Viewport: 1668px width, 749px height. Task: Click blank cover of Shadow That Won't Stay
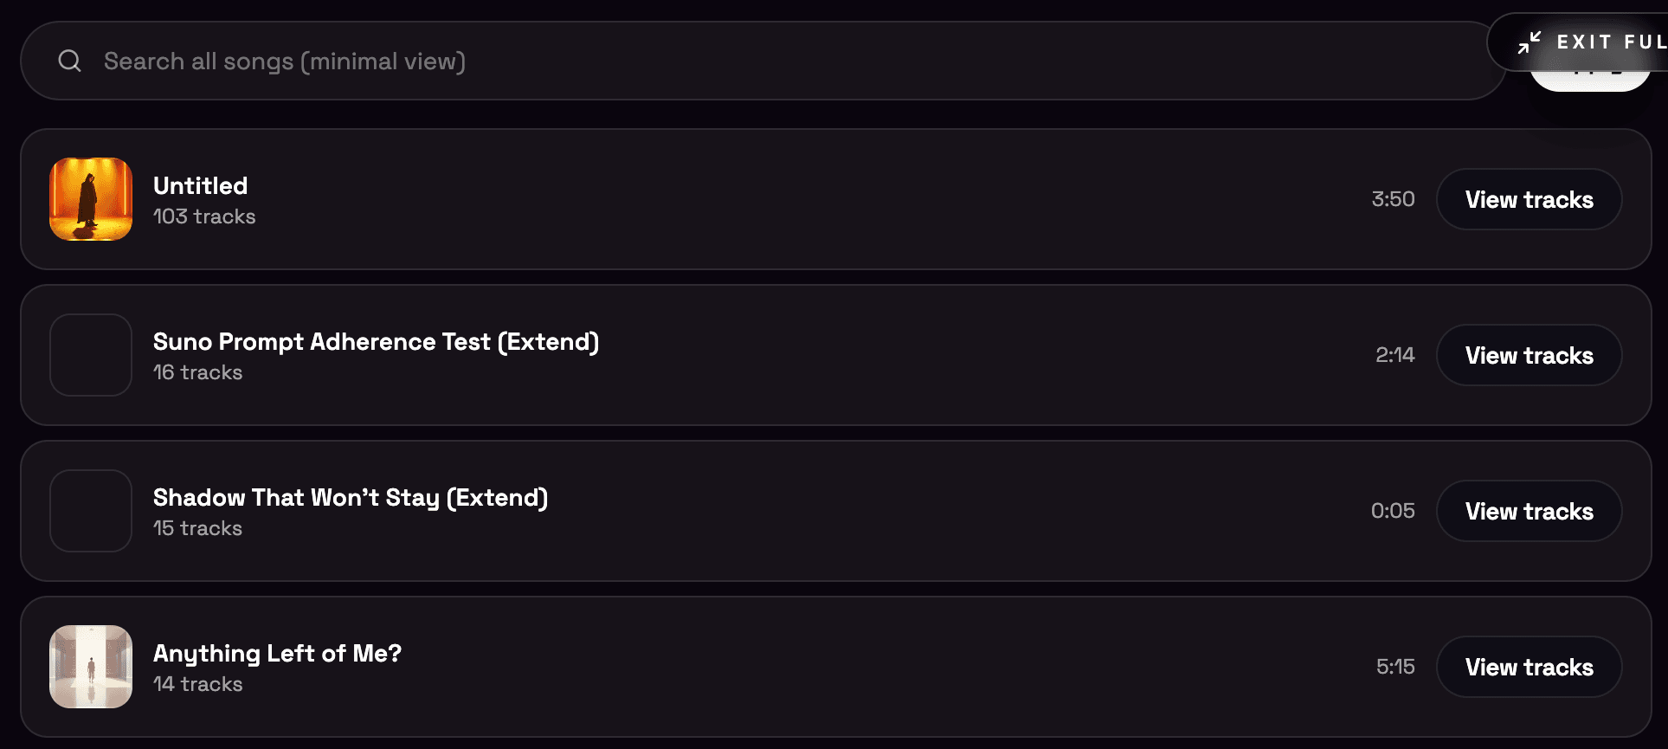(91, 511)
